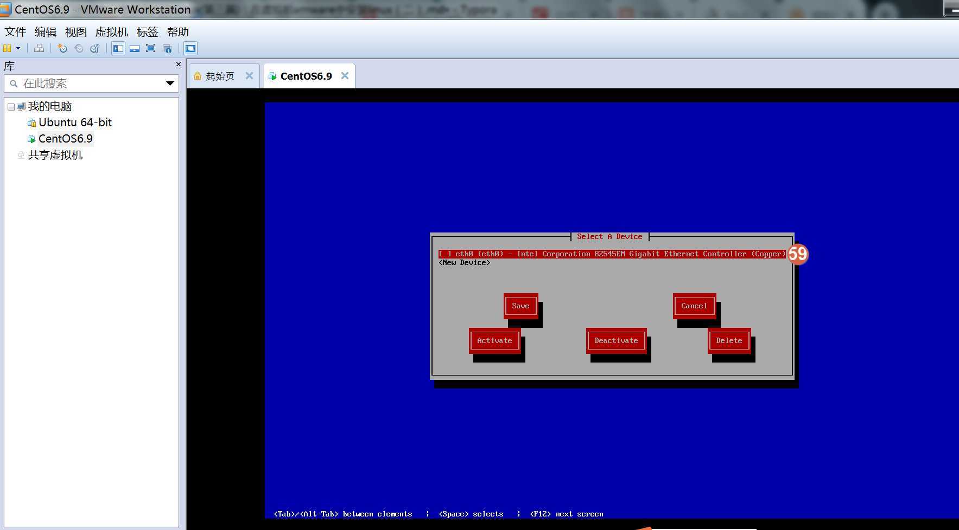Toggle the eth0 device checkbox row
This screenshot has height=530, width=959.
pyautogui.click(x=612, y=254)
